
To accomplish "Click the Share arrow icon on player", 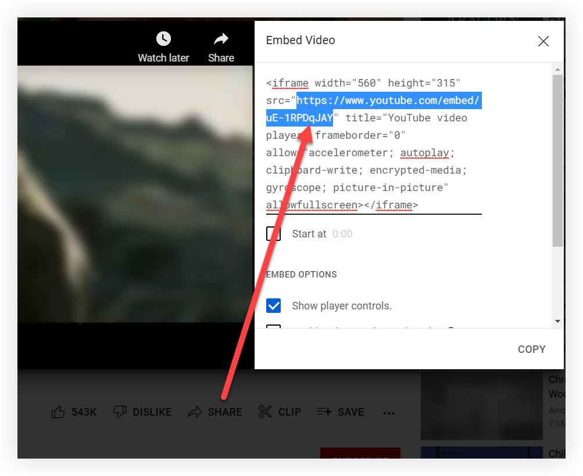I will [x=221, y=39].
